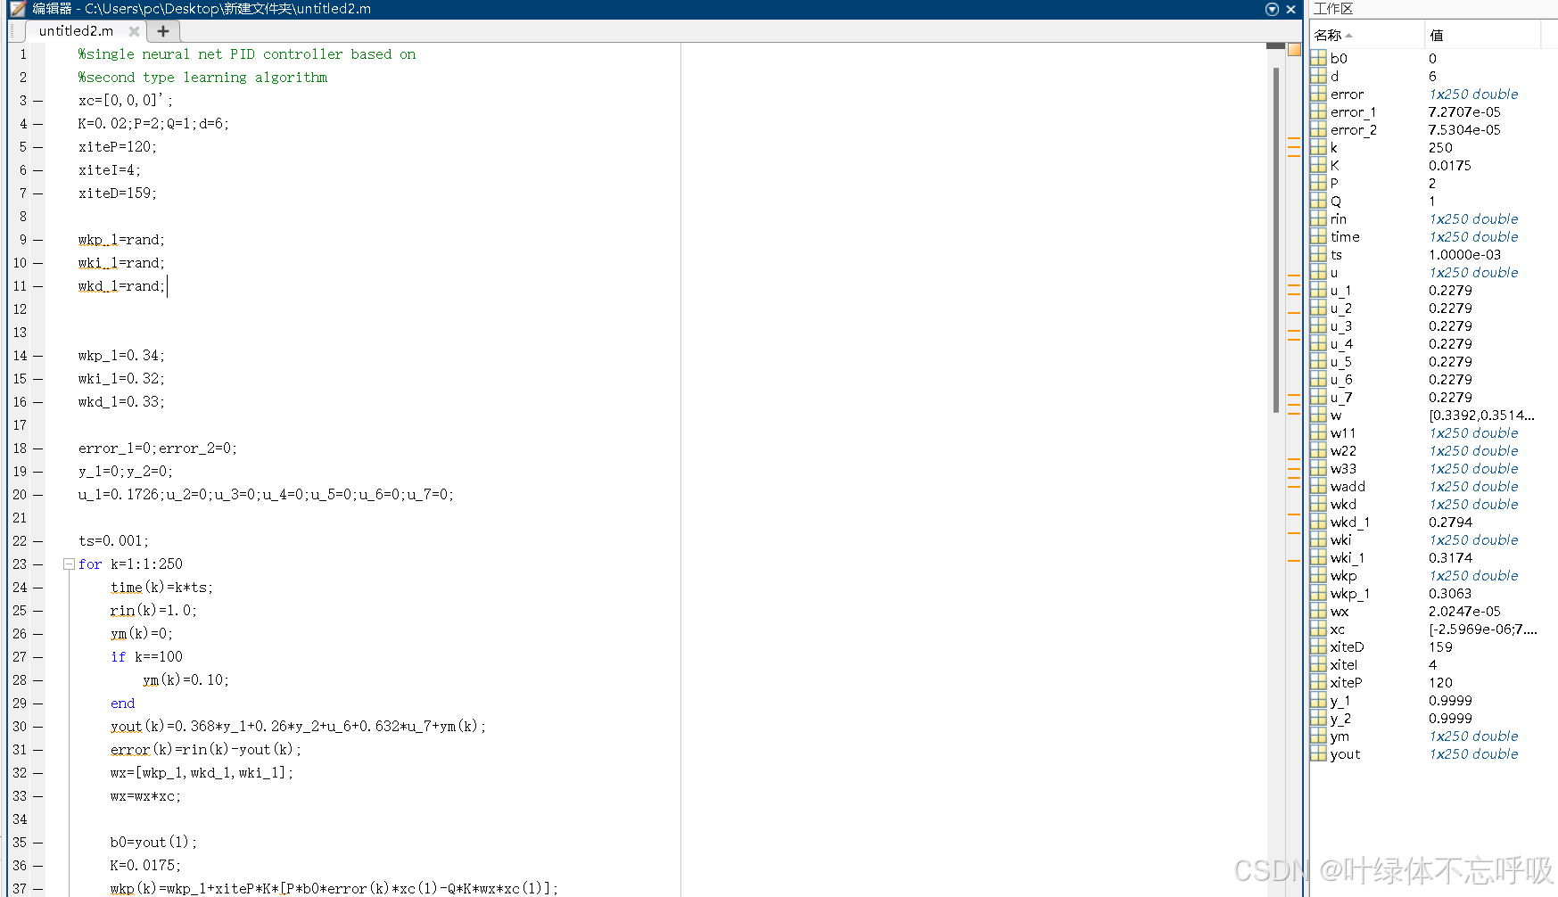This screenshot has width=1558, height=897.
Task: Set breakpoint on line 36
Action: point(38,866)
